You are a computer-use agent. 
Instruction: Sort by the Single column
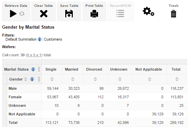point(52,79)
